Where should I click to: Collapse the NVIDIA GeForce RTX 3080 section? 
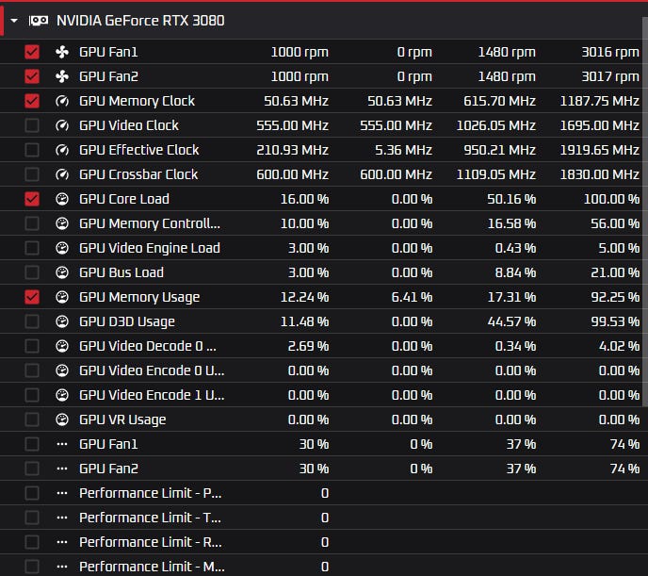[x=14, y=20]
